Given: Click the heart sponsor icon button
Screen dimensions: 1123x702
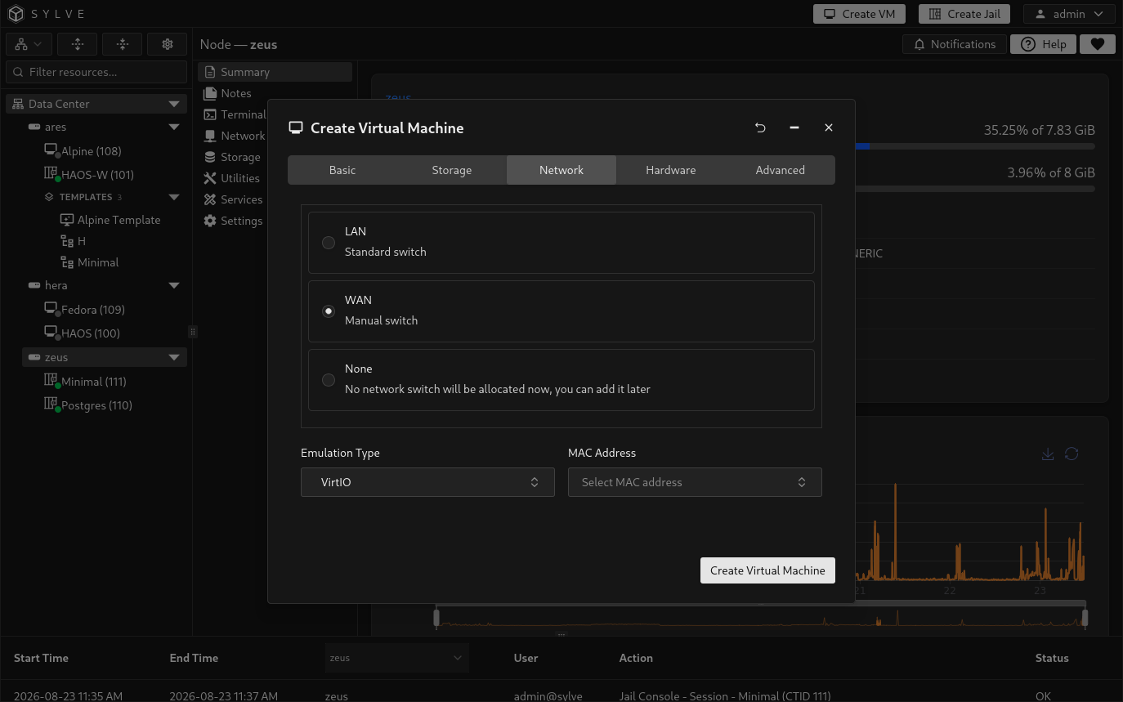Looking at the screenshot, I should coord(1098,44).
